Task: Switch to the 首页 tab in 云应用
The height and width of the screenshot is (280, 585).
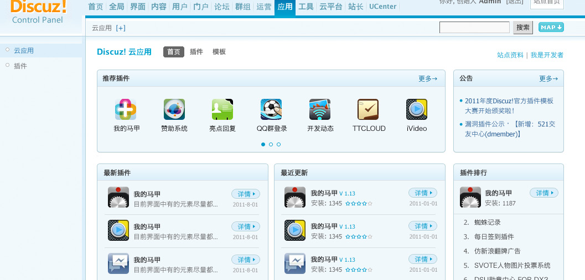Action: [x=174, y=52]
